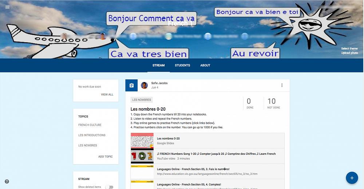Toggle Show deleted items switch
This screenshot has height=189, width=364.
[x=109, y=187]
